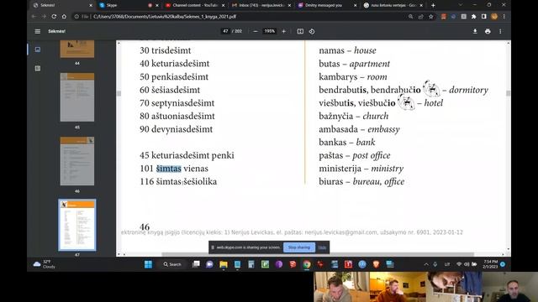
Task: Close the Skype tab
Action: pos(157,5)
